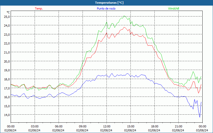
Task: Click the 17,0 y-axis value
Action: coord(7,88)
